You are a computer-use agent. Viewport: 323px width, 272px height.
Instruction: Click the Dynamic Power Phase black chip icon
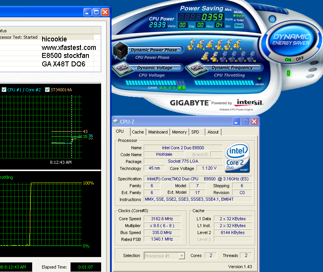coord(120,51)
